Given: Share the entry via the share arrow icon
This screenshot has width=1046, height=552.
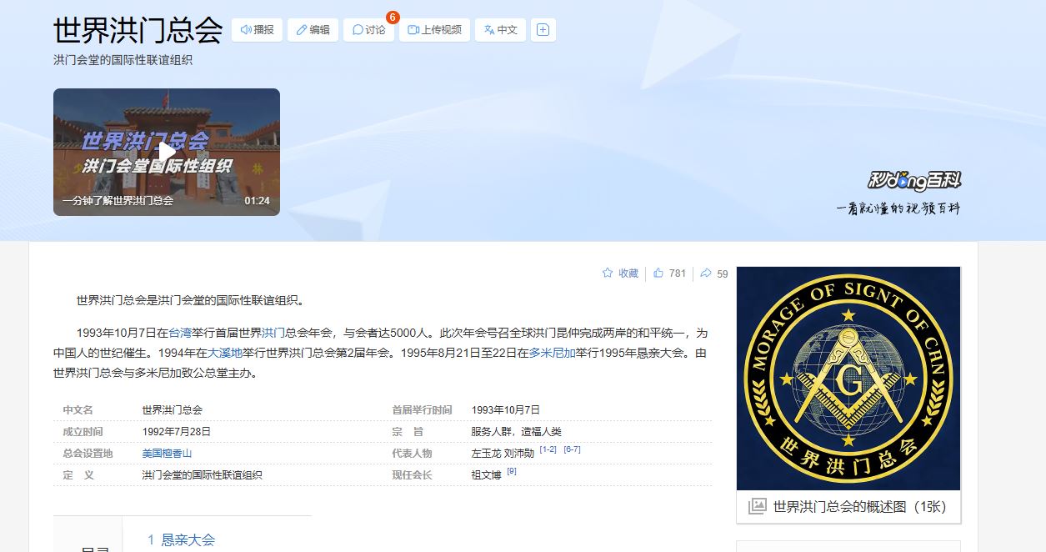Looking at the screenshot, I should 705,273.
